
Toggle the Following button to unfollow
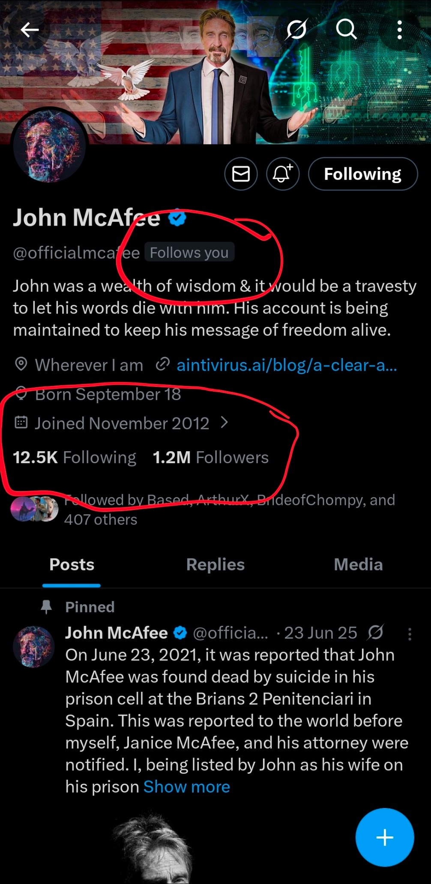(362, 174)
